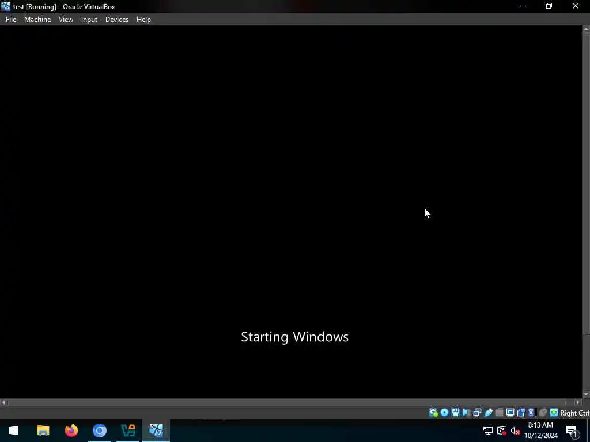Click the virtualization features V indicator
Image resolution: width=590 pixels, height=442 pixels.
(x=531, y=413)
